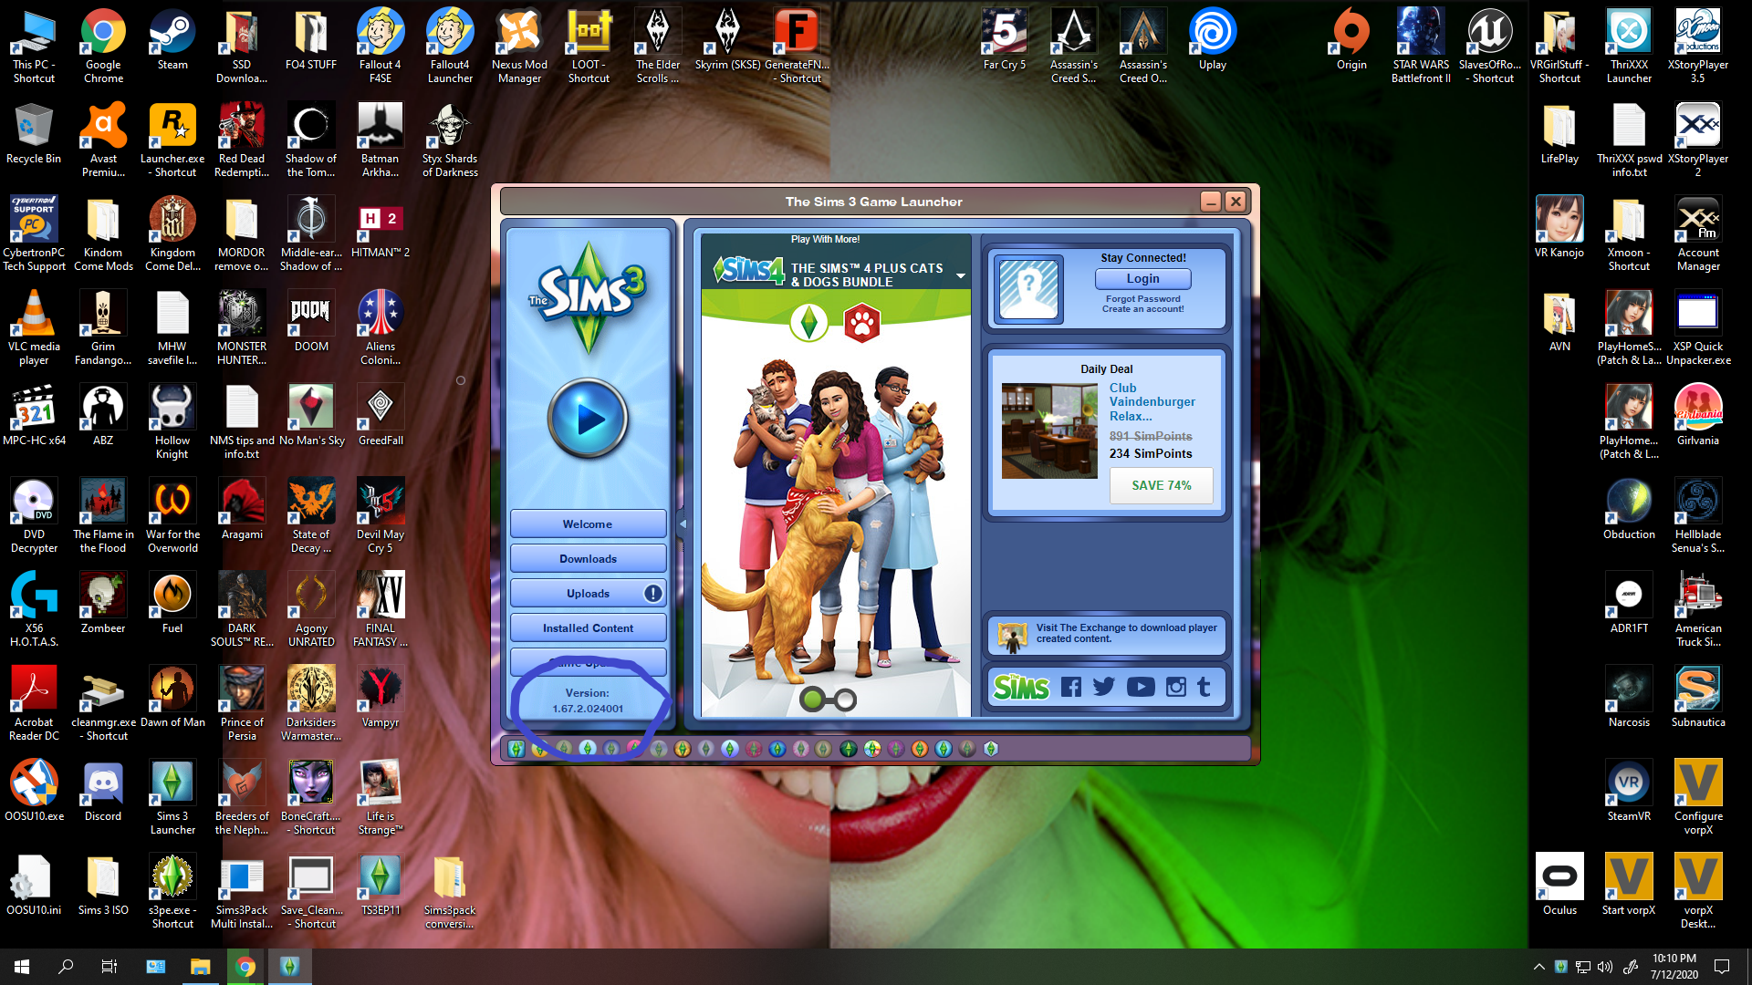Select the DOOM desktop icon

tap(311, 321)
